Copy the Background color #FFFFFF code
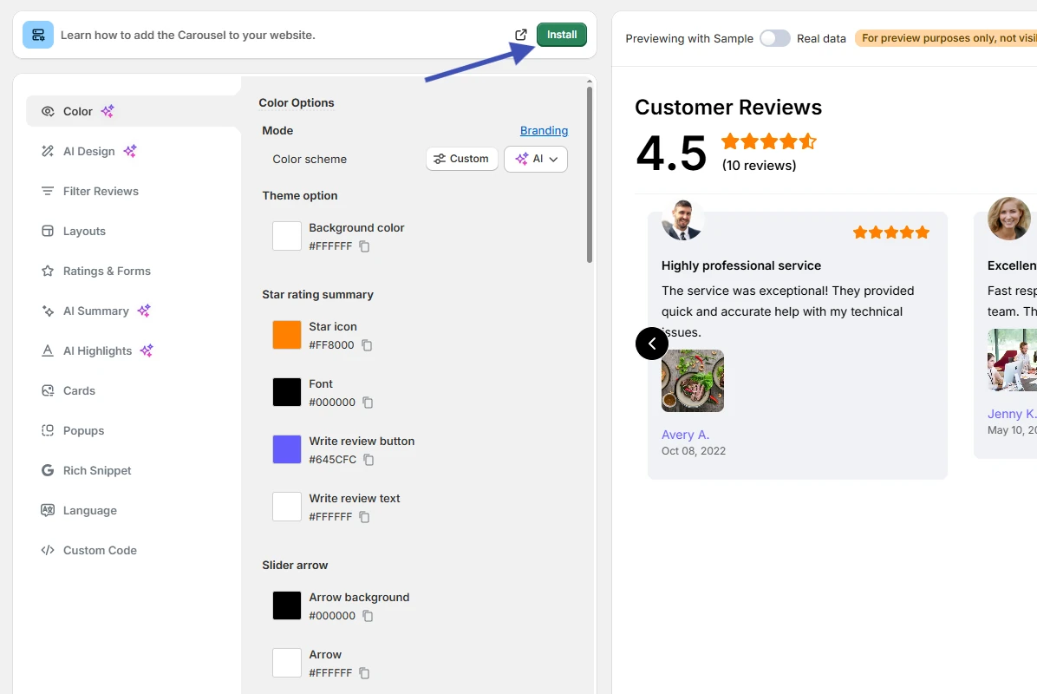1037x694 pixels. pyautogui.click(x=364, y=246)
